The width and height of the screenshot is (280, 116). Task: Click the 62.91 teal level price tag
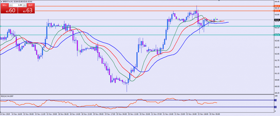pyautogui.click(x=276, y=35)
